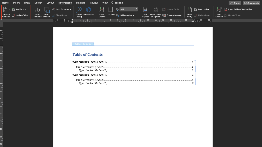This screenshot has width=262, height=147.
Task: Insert an endnote
Action: click(x=47, y=12)
